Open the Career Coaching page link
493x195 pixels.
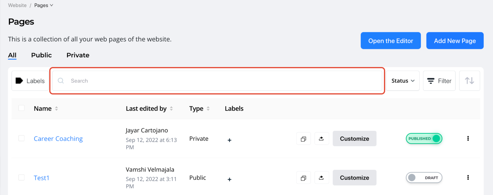(58, 139)
